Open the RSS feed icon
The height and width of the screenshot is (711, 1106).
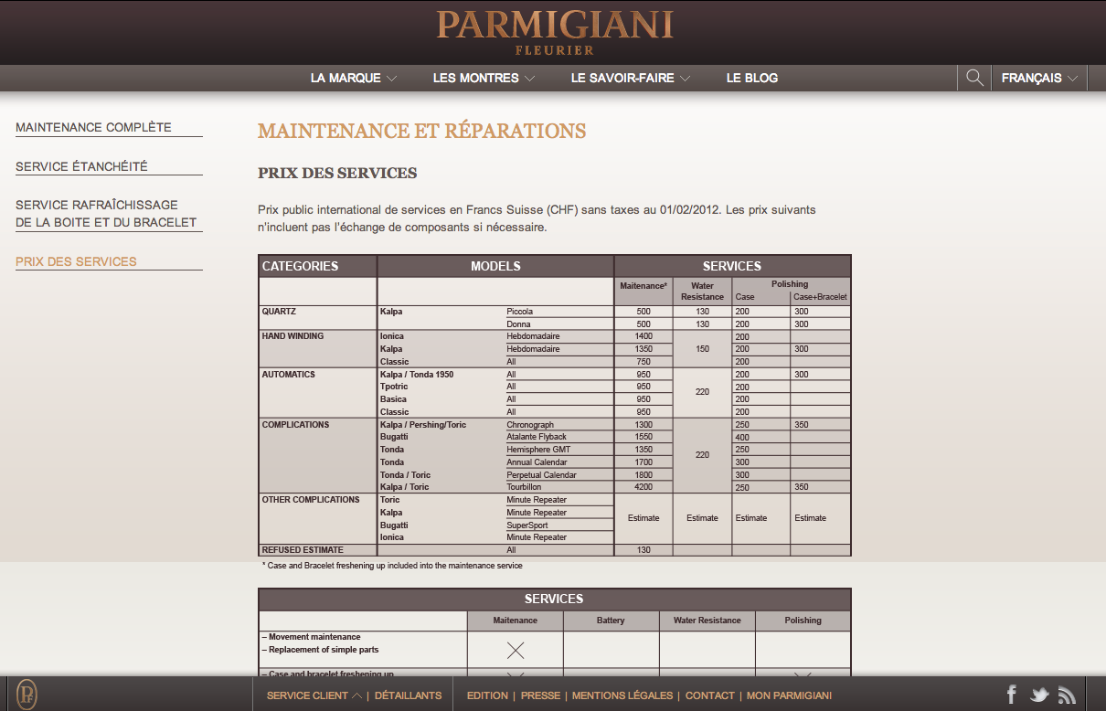click(1067, 695)
